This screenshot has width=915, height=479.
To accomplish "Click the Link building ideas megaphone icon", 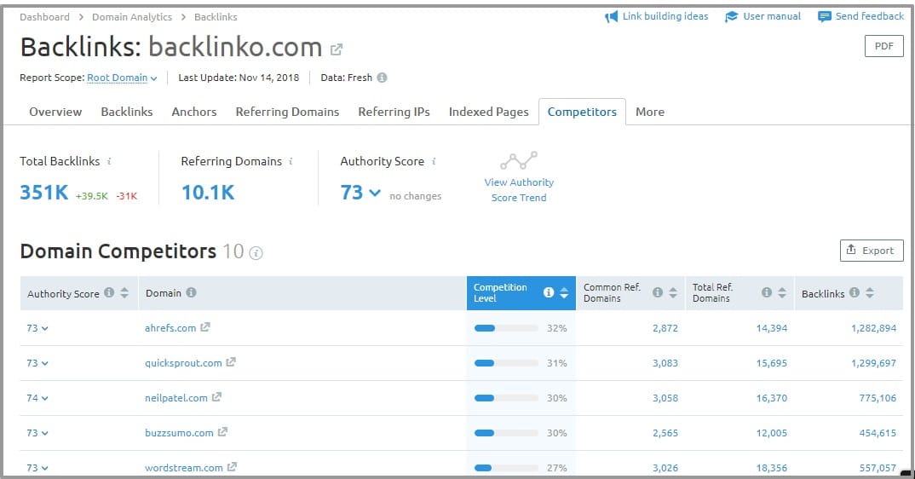I will [x=611, y=17].
